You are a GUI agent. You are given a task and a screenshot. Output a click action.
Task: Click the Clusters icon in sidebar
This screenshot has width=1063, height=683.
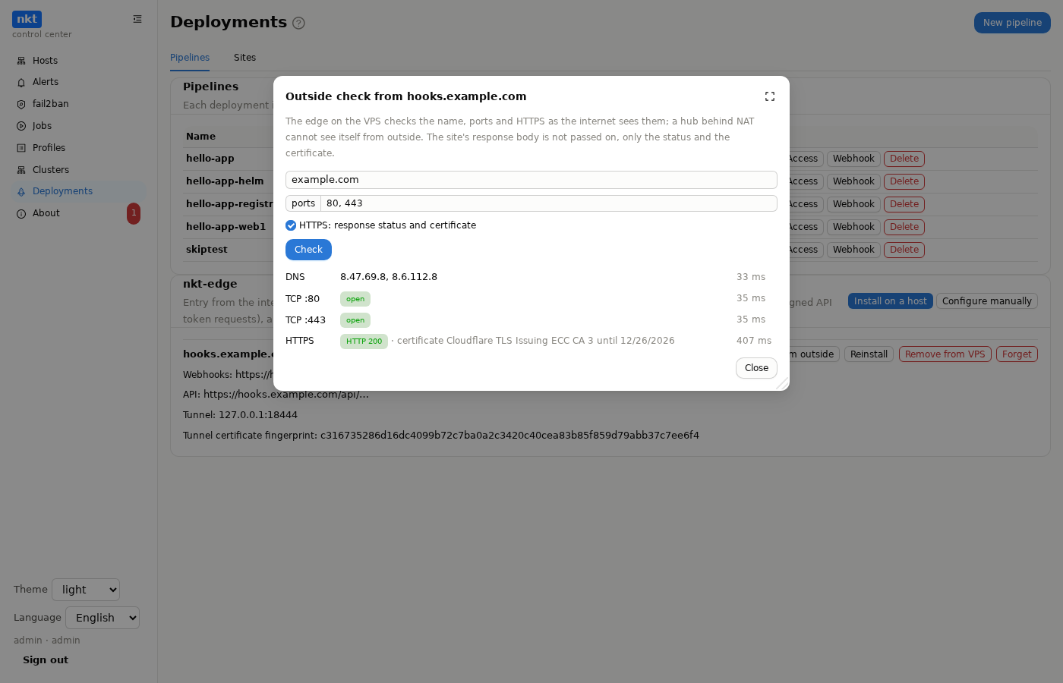click(x=21, y=170)
